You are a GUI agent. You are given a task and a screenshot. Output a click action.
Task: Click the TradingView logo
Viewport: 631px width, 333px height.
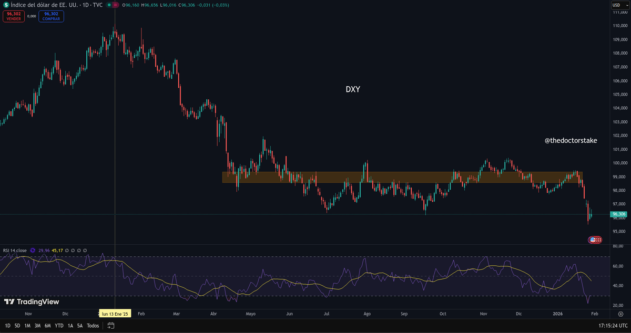(32, 302)
